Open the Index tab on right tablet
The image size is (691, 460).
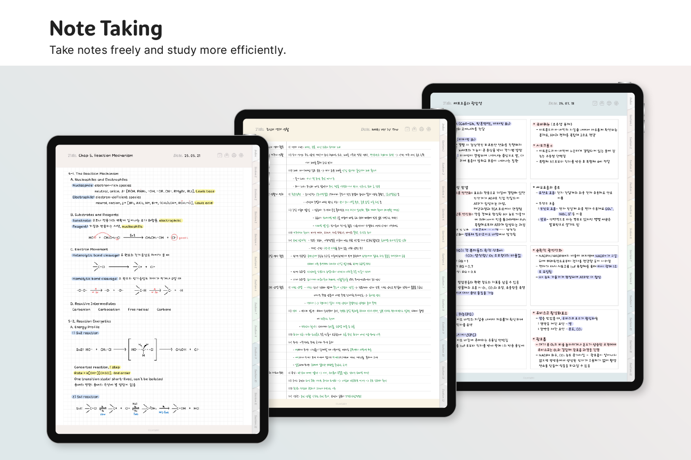click(631, 101)
